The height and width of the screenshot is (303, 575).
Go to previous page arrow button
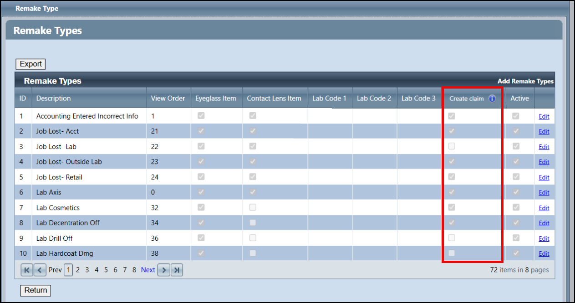(x=40, y=270)
